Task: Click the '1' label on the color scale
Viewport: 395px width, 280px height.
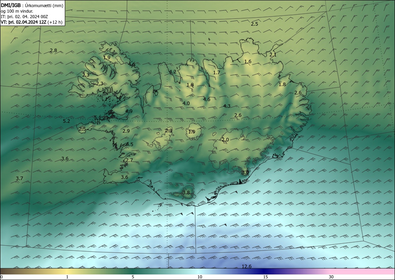Action: [67, 277]
